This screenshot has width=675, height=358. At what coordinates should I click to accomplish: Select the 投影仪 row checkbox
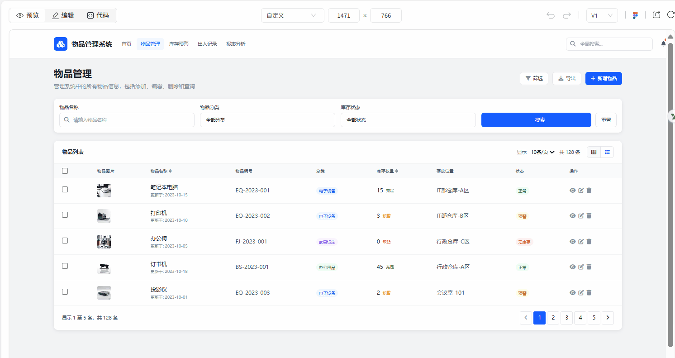[x=65, y=292]
